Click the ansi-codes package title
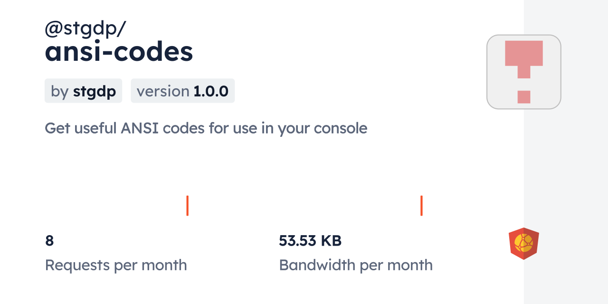This screenshot has width=608, height=304. point(119,52)
